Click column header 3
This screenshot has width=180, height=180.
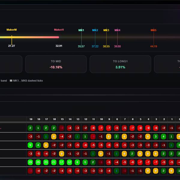click(156, 119)
